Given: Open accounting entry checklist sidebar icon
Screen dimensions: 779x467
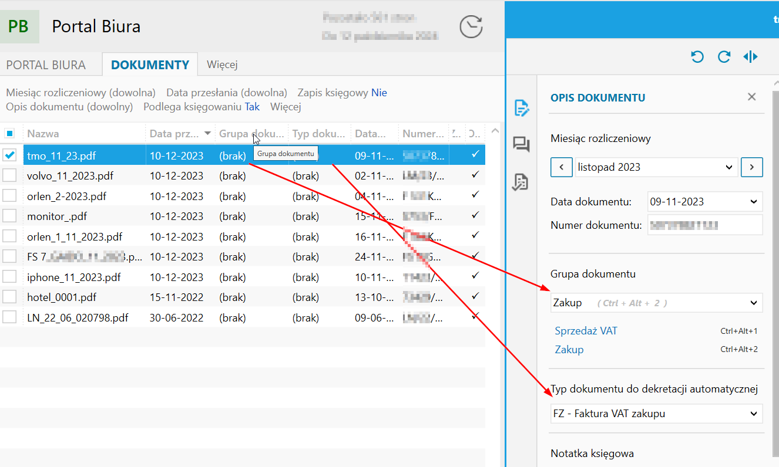Looking at the screenshot, I should click(521, 182).
